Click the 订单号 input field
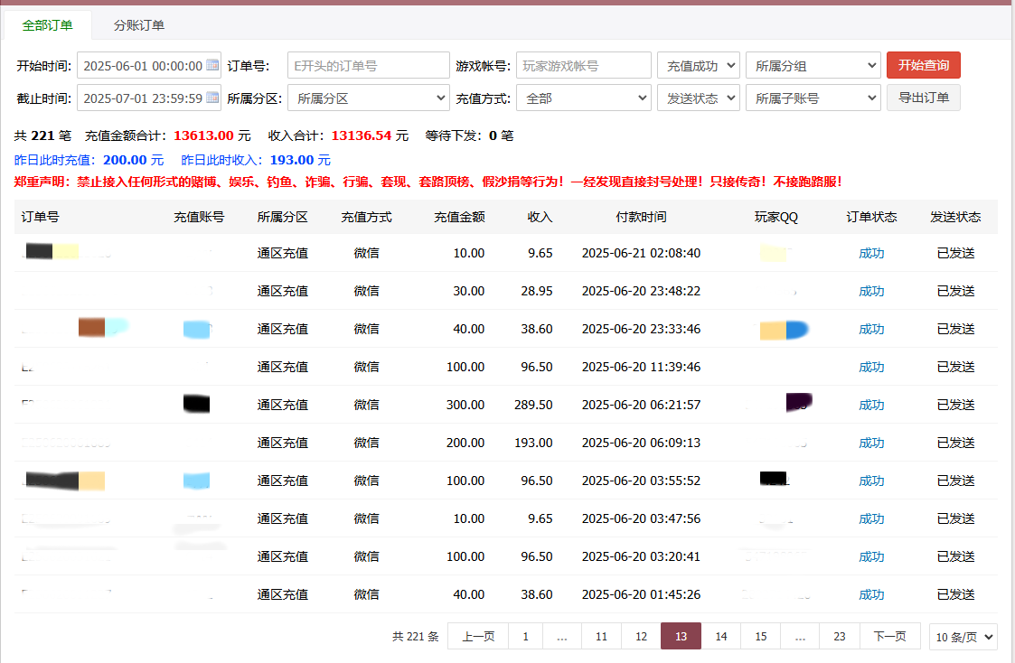Screen dimensions: 1015x663 [368, 65]
